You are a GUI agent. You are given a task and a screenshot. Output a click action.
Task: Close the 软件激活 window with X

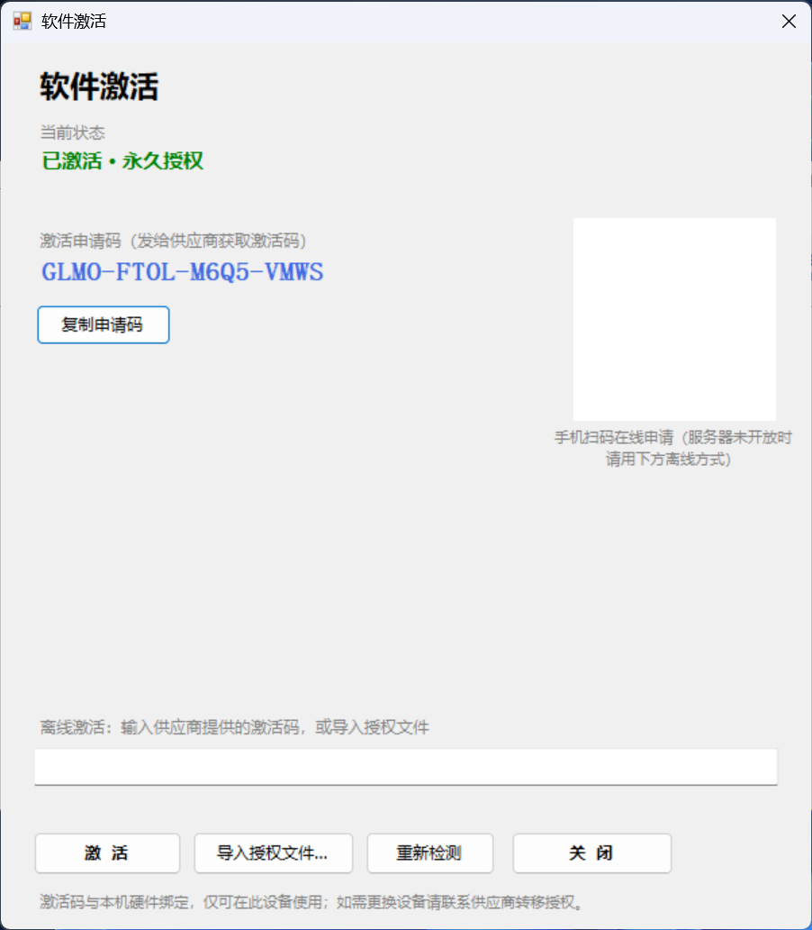(789, 22)
